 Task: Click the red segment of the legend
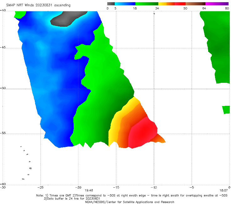pos(180,4)
